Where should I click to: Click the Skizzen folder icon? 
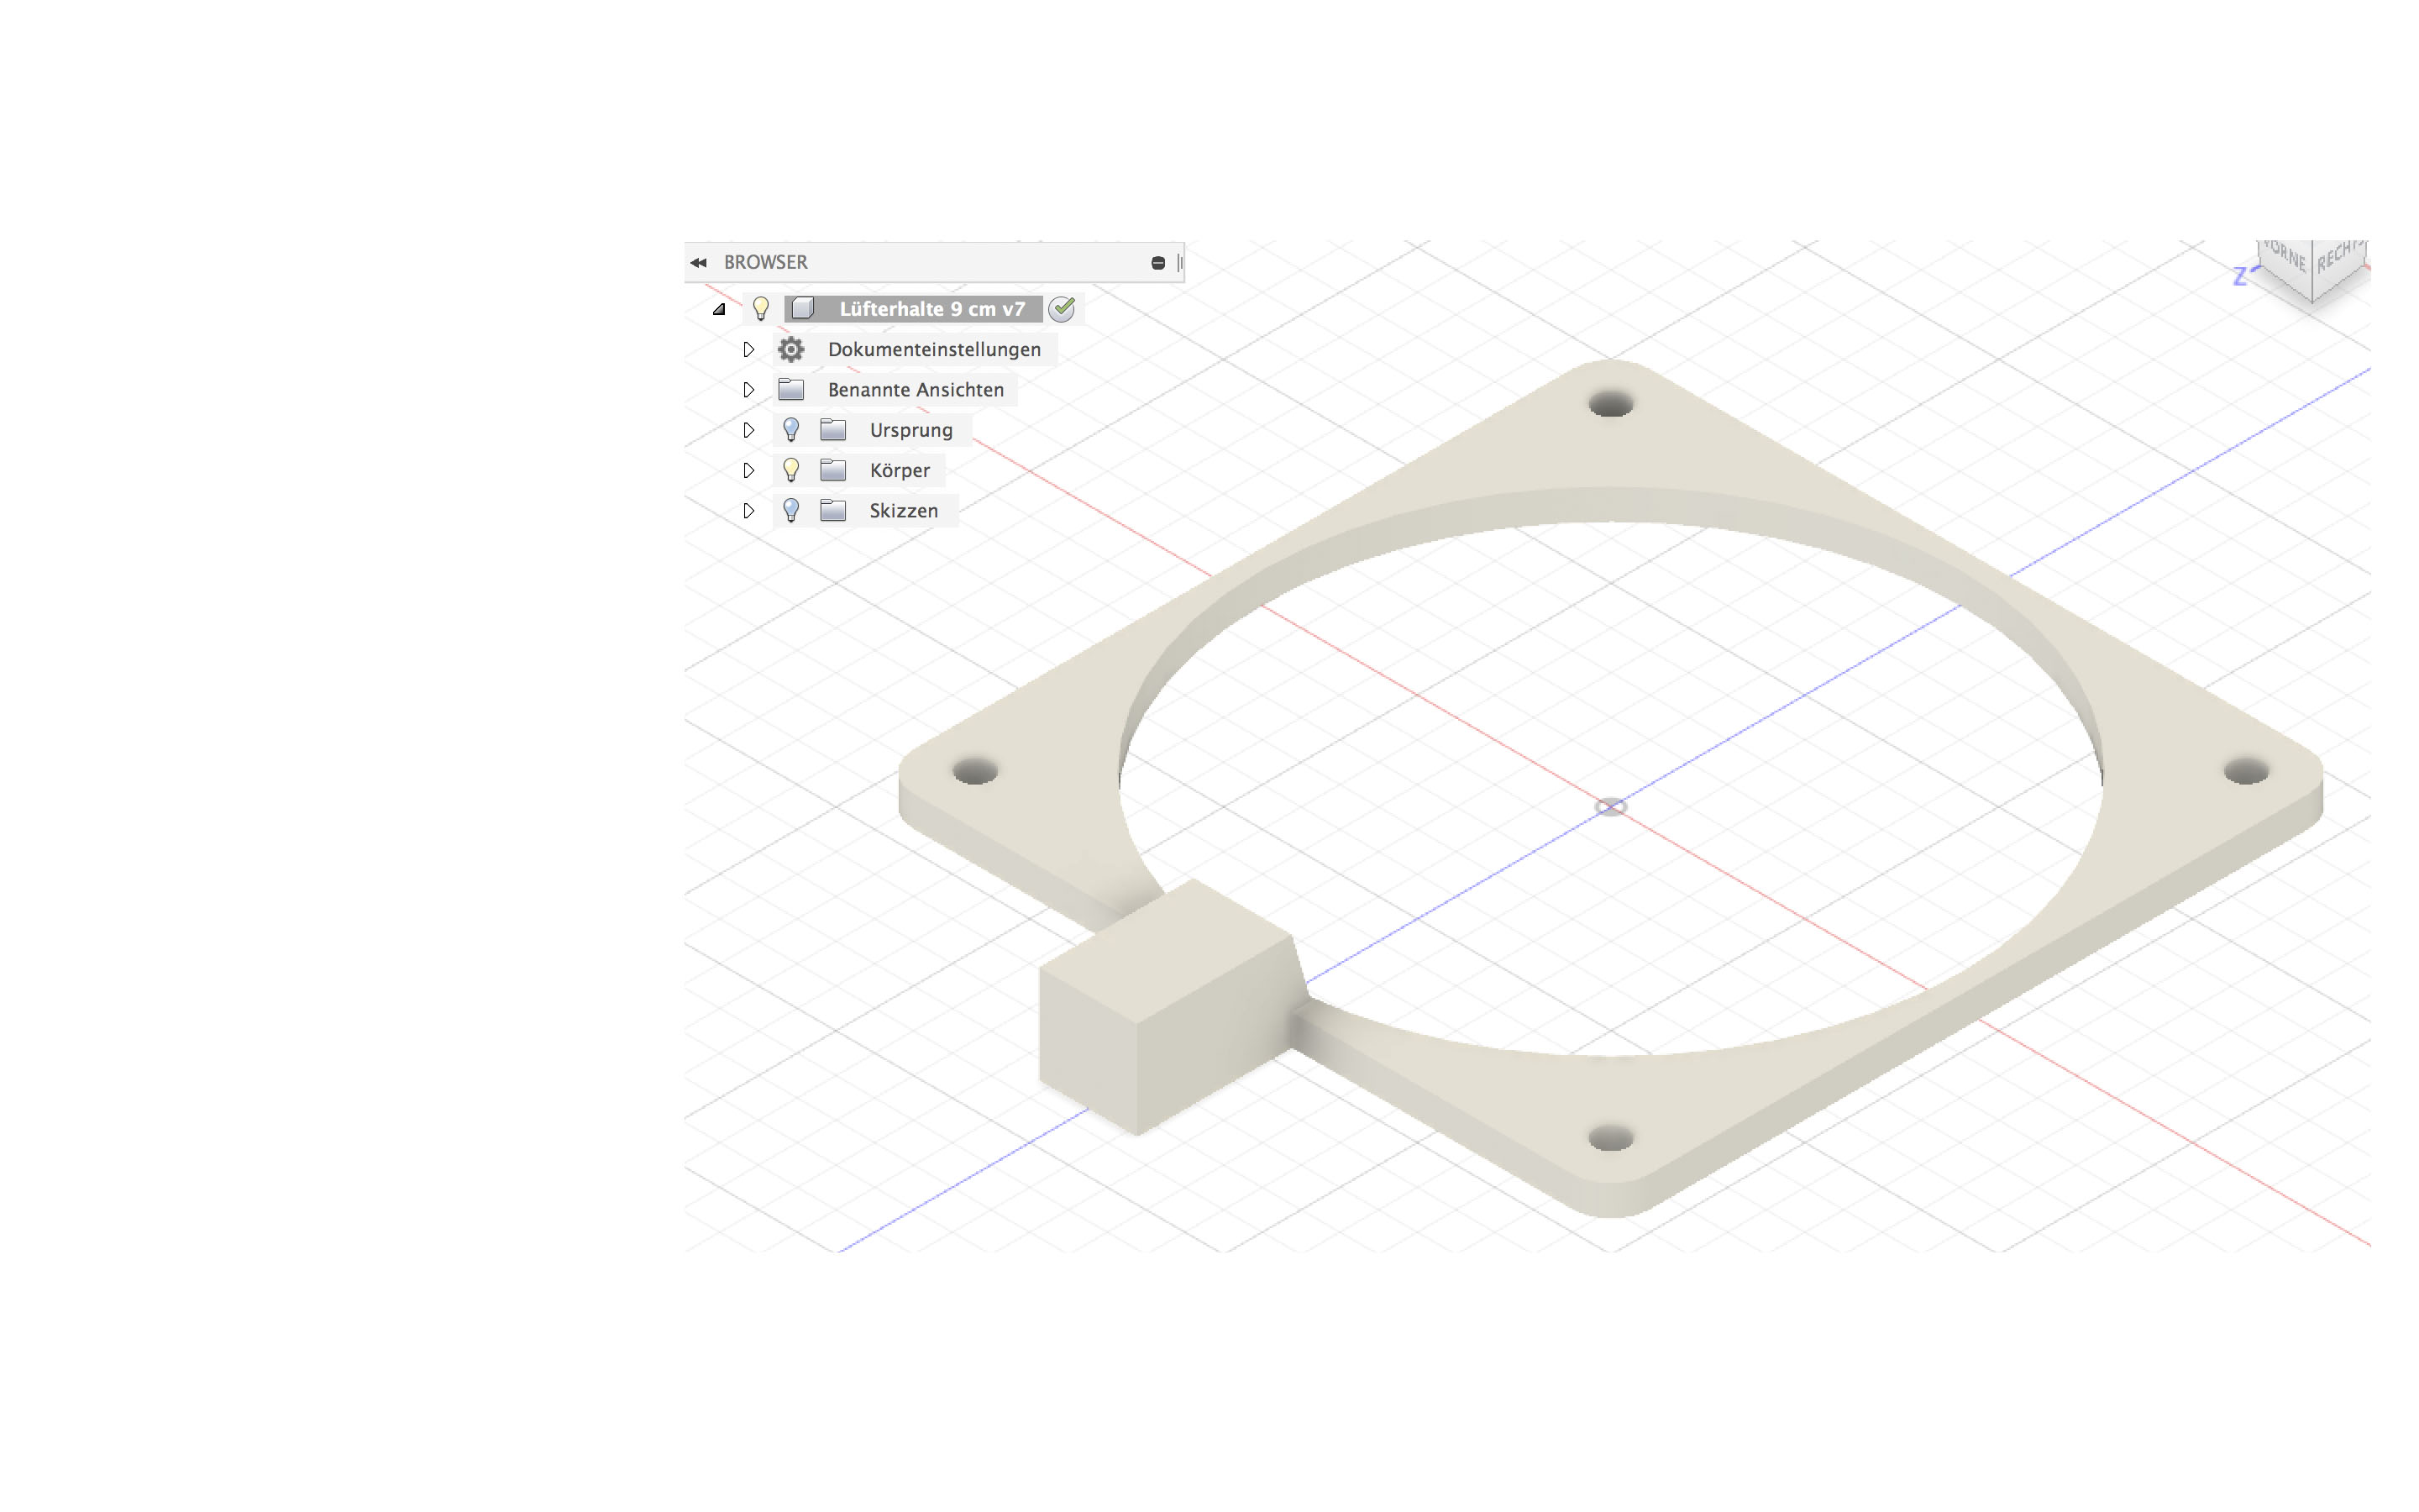coord(832,511)
